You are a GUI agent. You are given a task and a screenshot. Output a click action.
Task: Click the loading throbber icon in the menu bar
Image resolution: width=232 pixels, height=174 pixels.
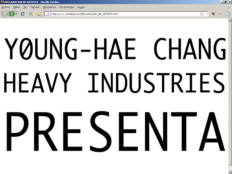[x=229, y=7]
